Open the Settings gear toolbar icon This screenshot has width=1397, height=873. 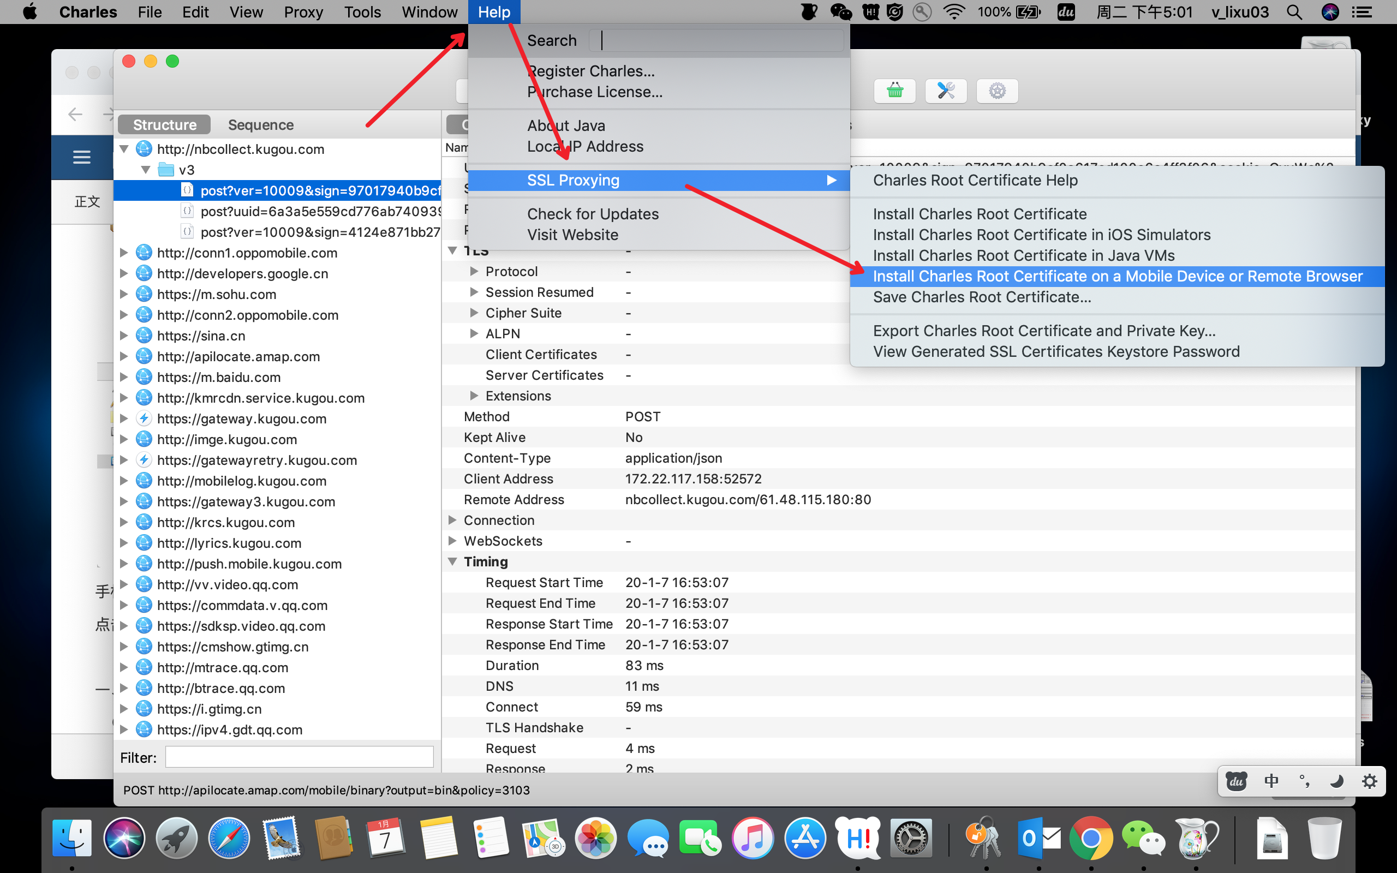(997, 91)
